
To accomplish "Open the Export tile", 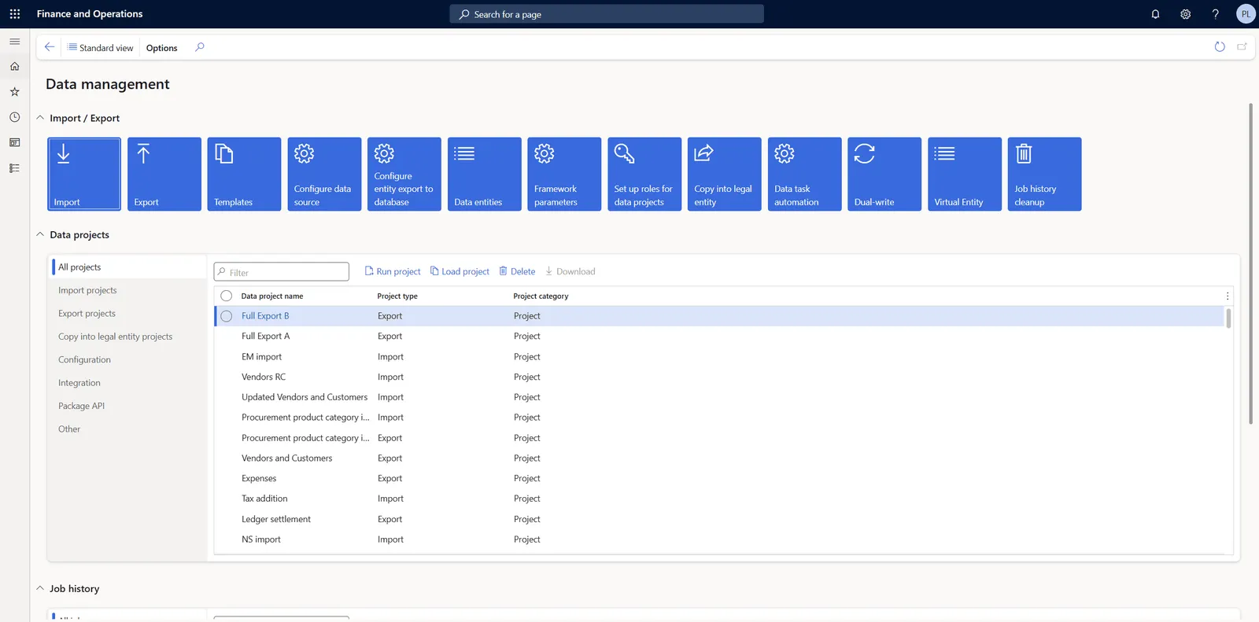I will click(x=164, y=174).
